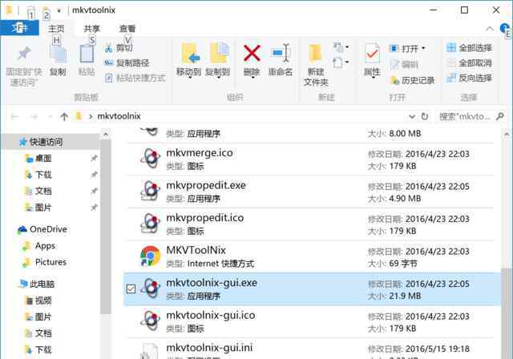Switch to the Share (共享) tab
Viewport: 513px width, 359px height.
91,28
